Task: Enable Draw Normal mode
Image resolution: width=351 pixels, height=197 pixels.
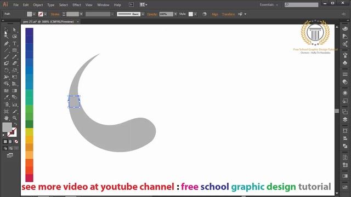Action: (5, 148)
